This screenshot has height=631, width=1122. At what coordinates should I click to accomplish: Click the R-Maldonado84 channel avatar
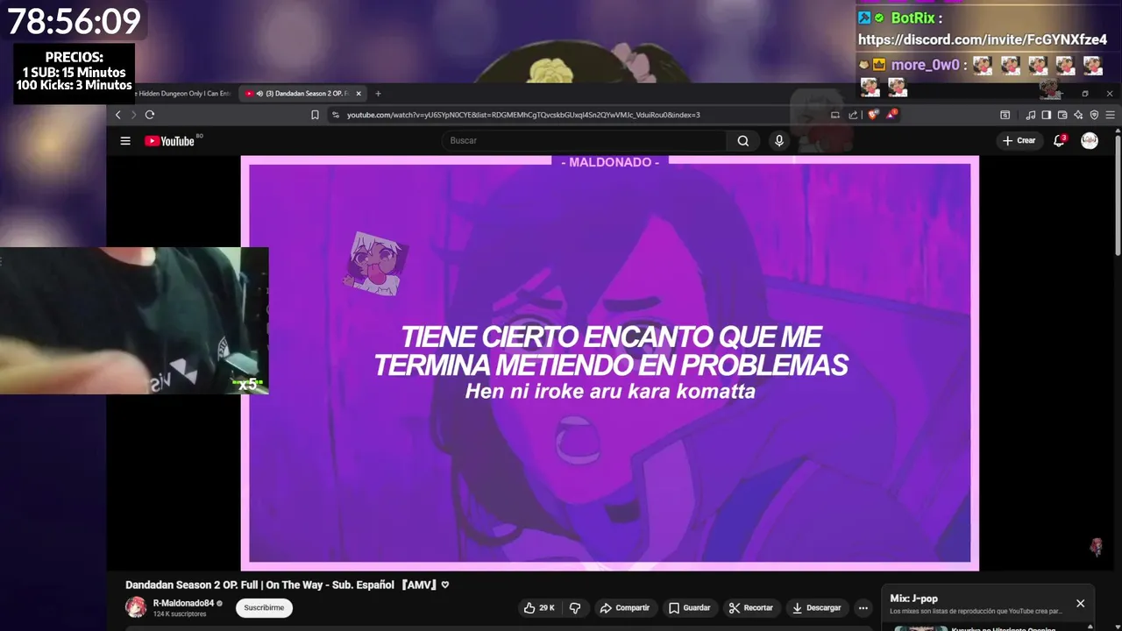[x=136, y=607]
